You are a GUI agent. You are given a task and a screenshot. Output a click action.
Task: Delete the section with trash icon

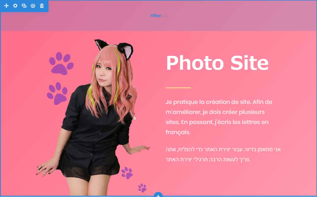pos(42,6)
